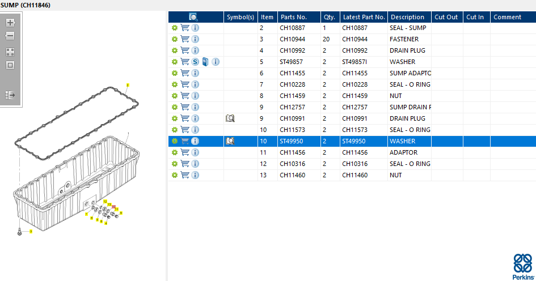The height and width of the screenshot is (281, 536).
Task: Zoom out of the sump diagram
Action: point(10,36)
